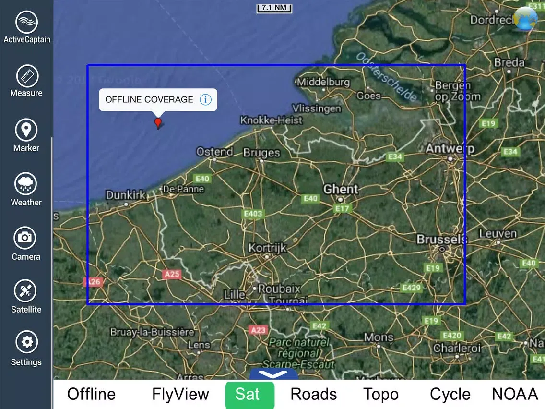The width and height of the screenshot is (545, 409).
Task: Click the Knokke-Heist label on map
Action: 272,120
